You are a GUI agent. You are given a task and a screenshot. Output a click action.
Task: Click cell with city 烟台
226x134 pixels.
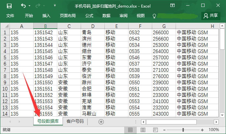coord(93,51)
